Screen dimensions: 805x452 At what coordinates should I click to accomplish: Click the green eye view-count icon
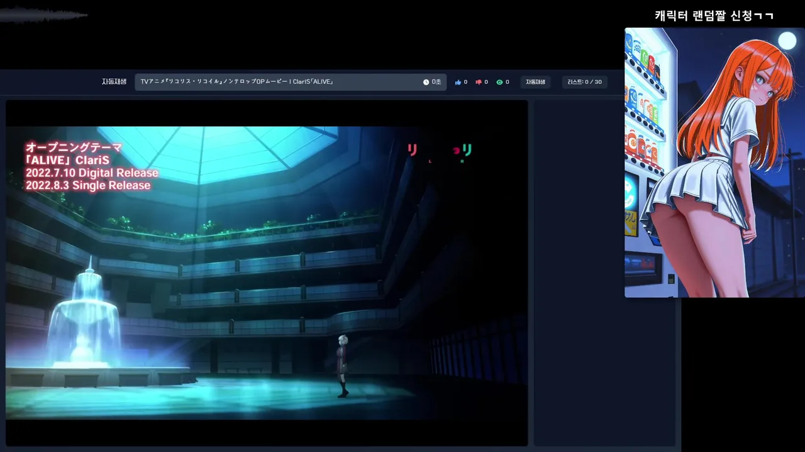[499, 82]
